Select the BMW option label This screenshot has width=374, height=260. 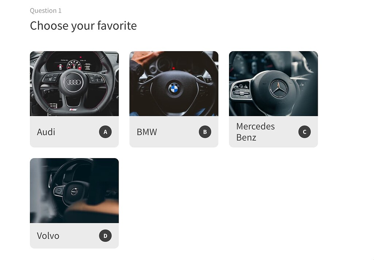[x=147, y=132]
